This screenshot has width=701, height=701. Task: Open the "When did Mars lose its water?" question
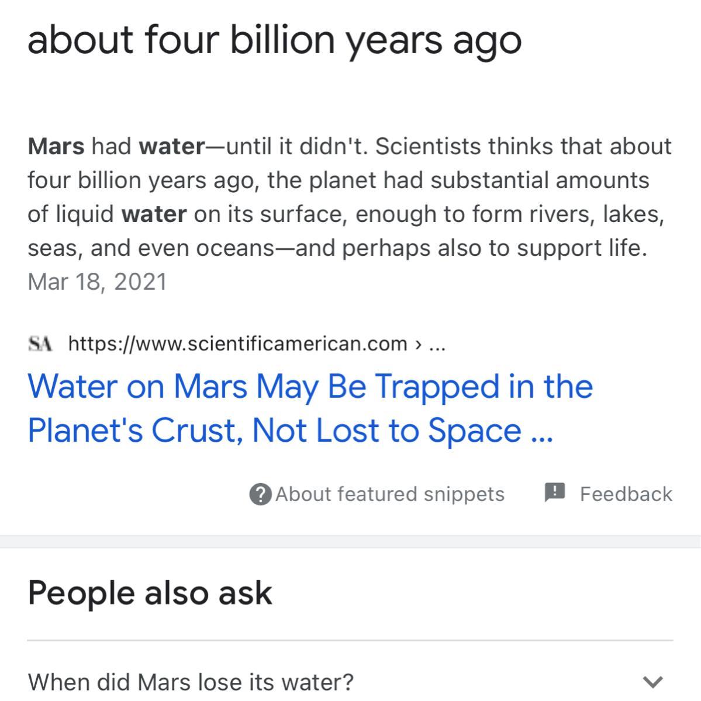point(191,682)
